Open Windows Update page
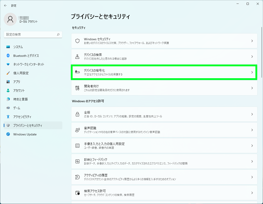The image size is (263, 204). click(33, 134)
